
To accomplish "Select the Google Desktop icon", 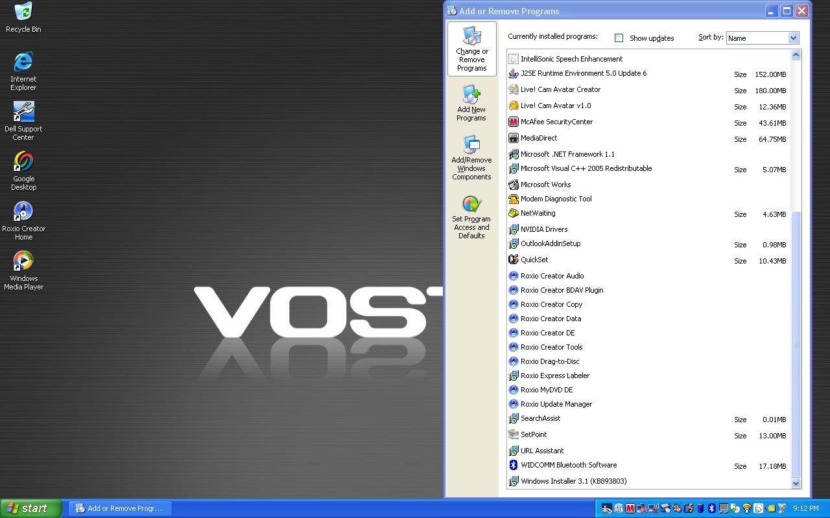I will (x=23, y=171).
